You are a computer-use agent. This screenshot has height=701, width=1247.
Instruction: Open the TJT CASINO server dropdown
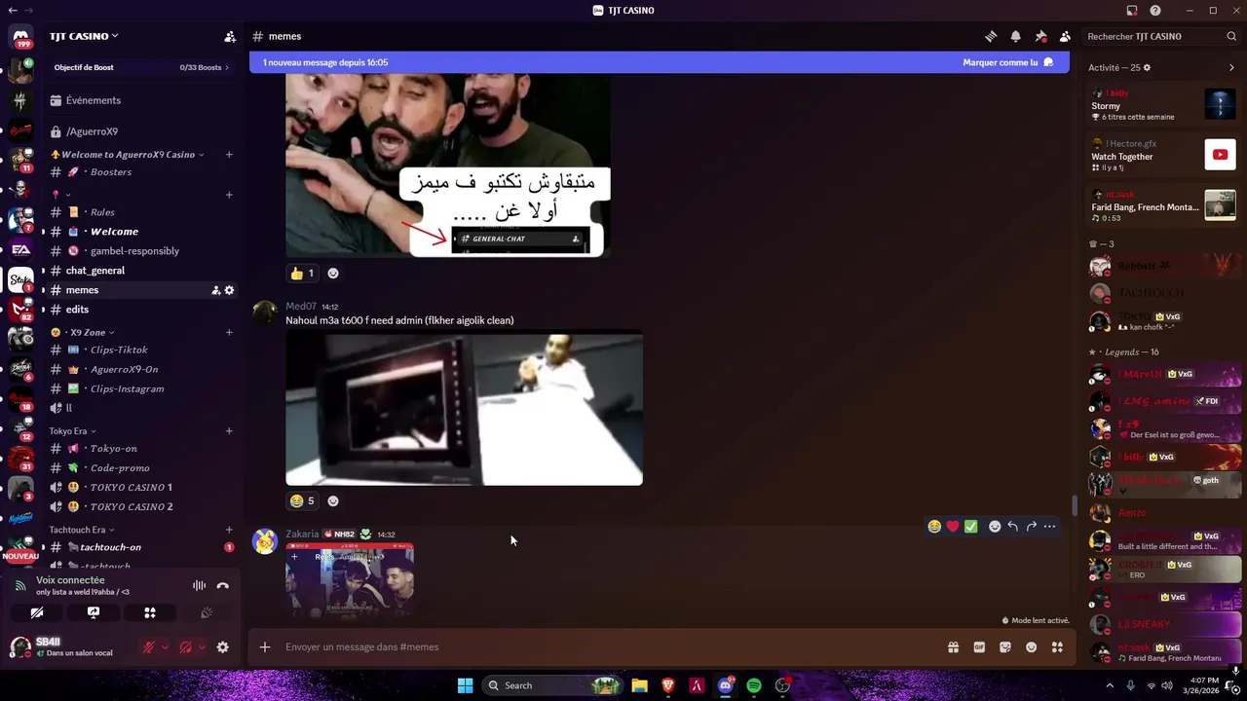tap(84, 36)
